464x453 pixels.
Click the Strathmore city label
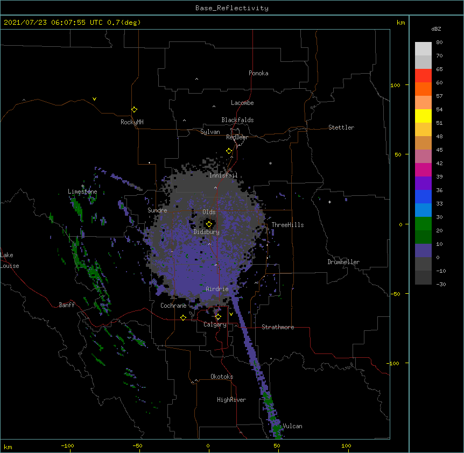(x=278, y=327)
